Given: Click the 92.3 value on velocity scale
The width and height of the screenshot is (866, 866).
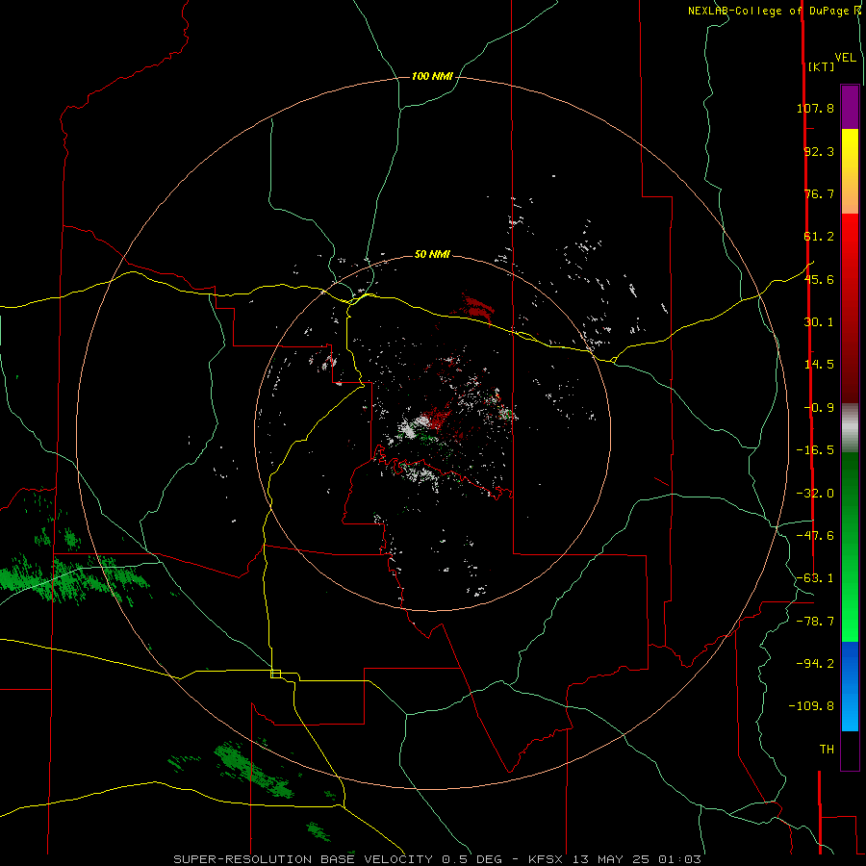Looking at the screenshot, I should (819, 151).
